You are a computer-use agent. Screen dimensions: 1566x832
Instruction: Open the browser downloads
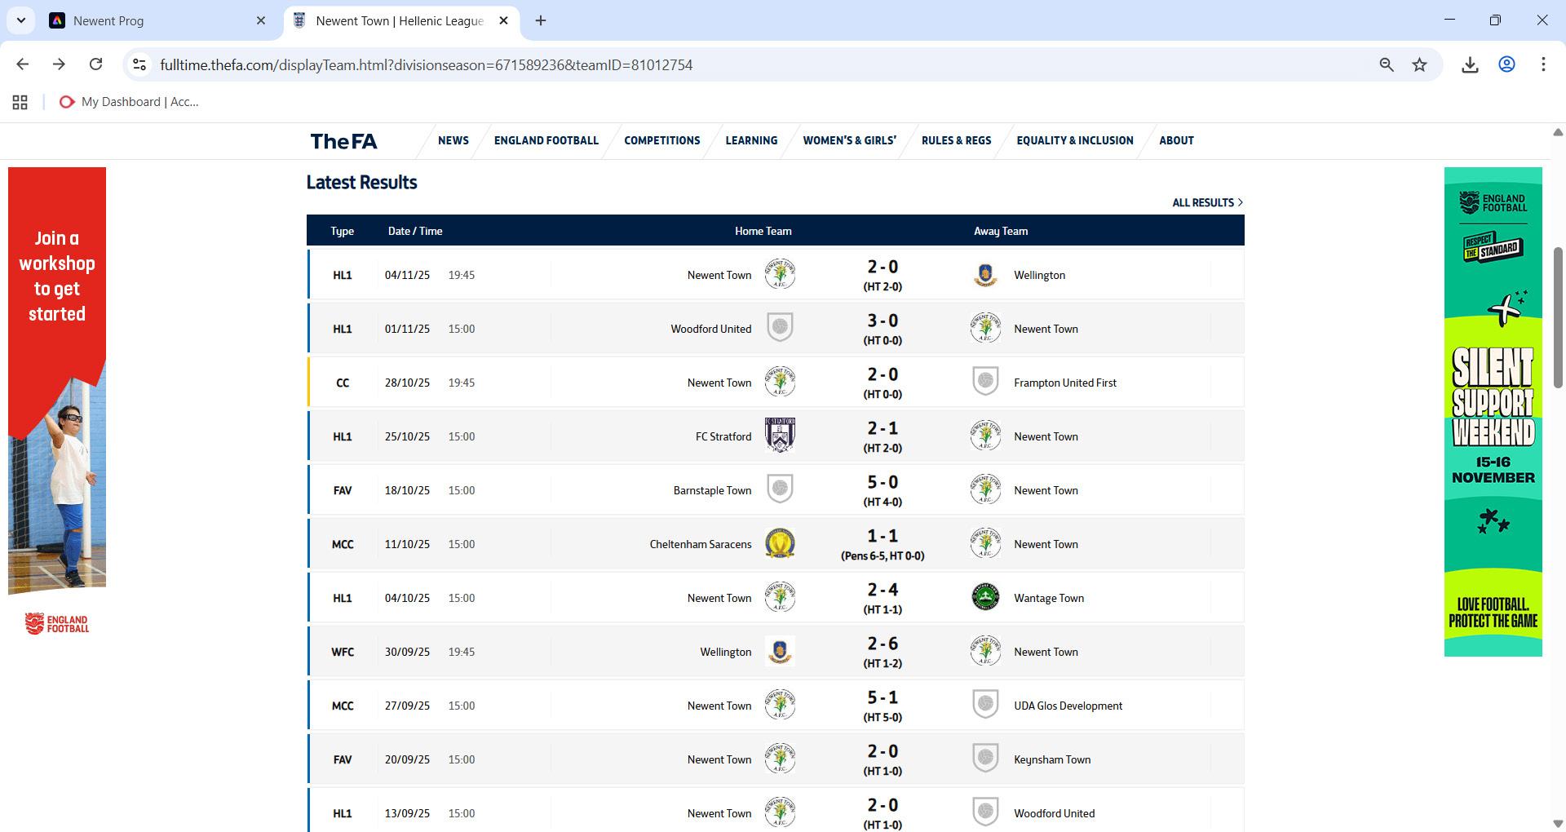(x=1470, y=64)
